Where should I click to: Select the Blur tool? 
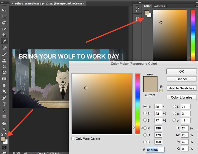(4, 85)
